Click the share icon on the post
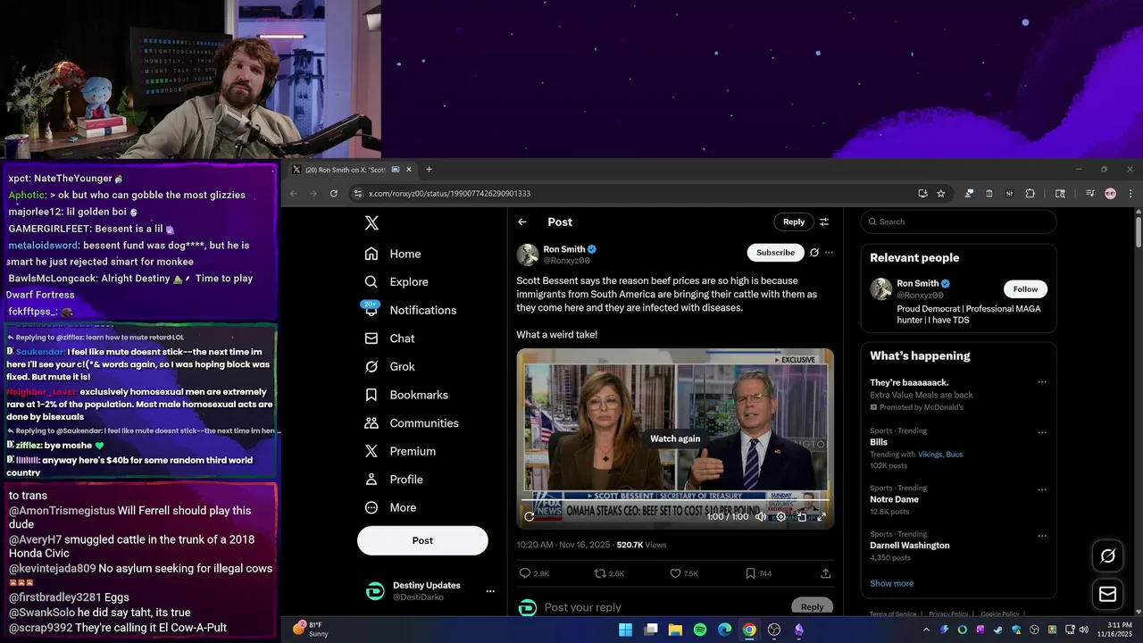The image size is (1143, 643). pos(825,573)
